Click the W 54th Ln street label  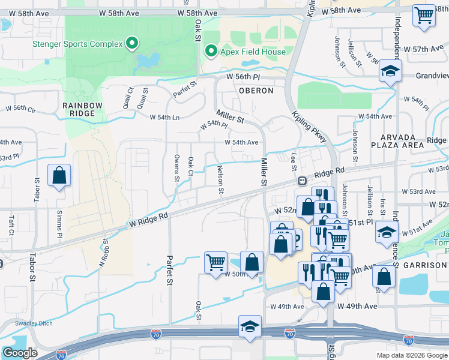tap(164, 118)
